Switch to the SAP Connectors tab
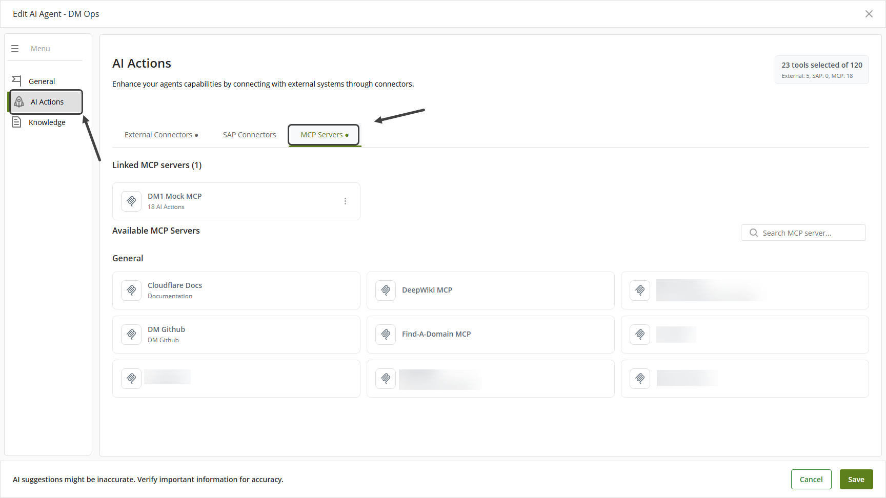Viewport: 886px width, 498px height. coord(249,135)
